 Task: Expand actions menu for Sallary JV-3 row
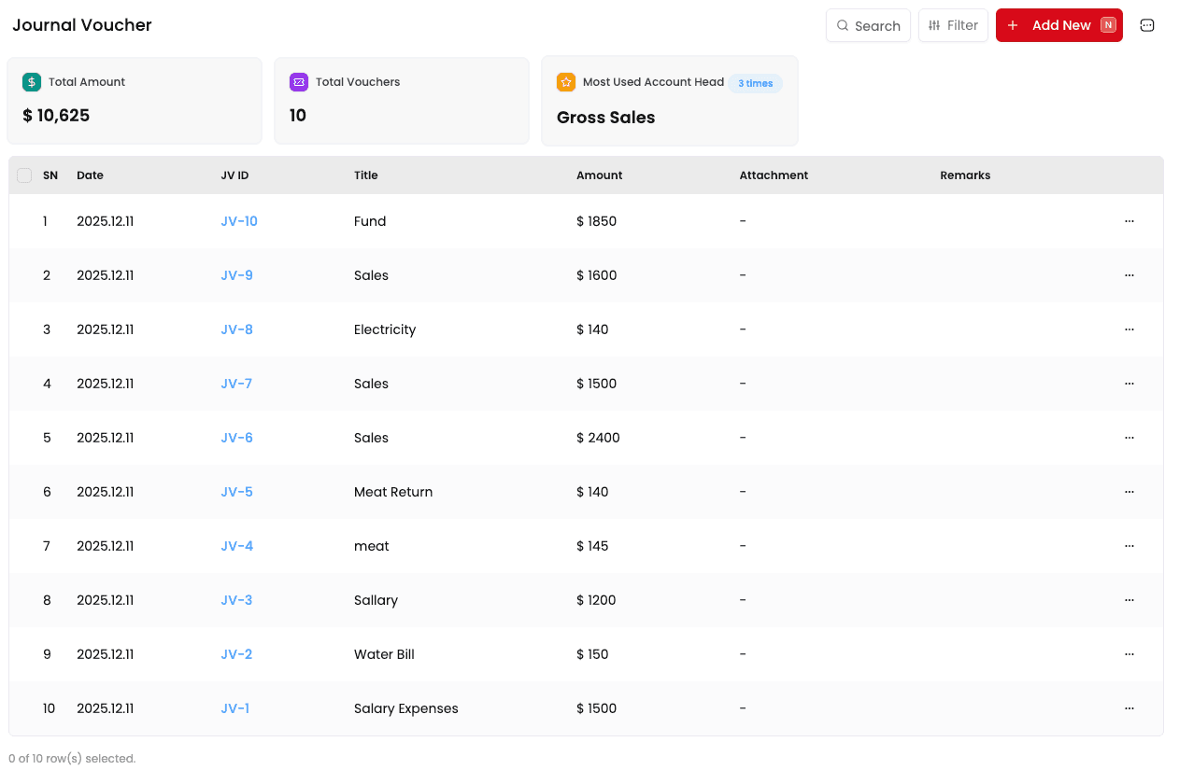(1129, 600)
